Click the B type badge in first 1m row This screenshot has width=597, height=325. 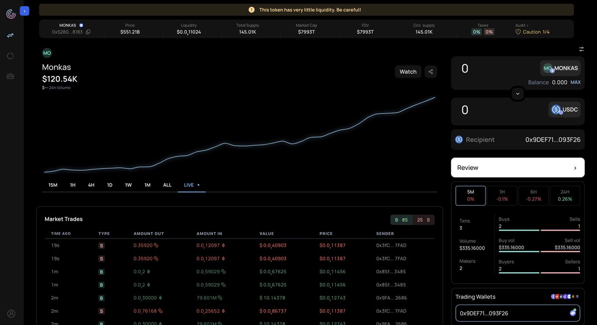(101, 272)
